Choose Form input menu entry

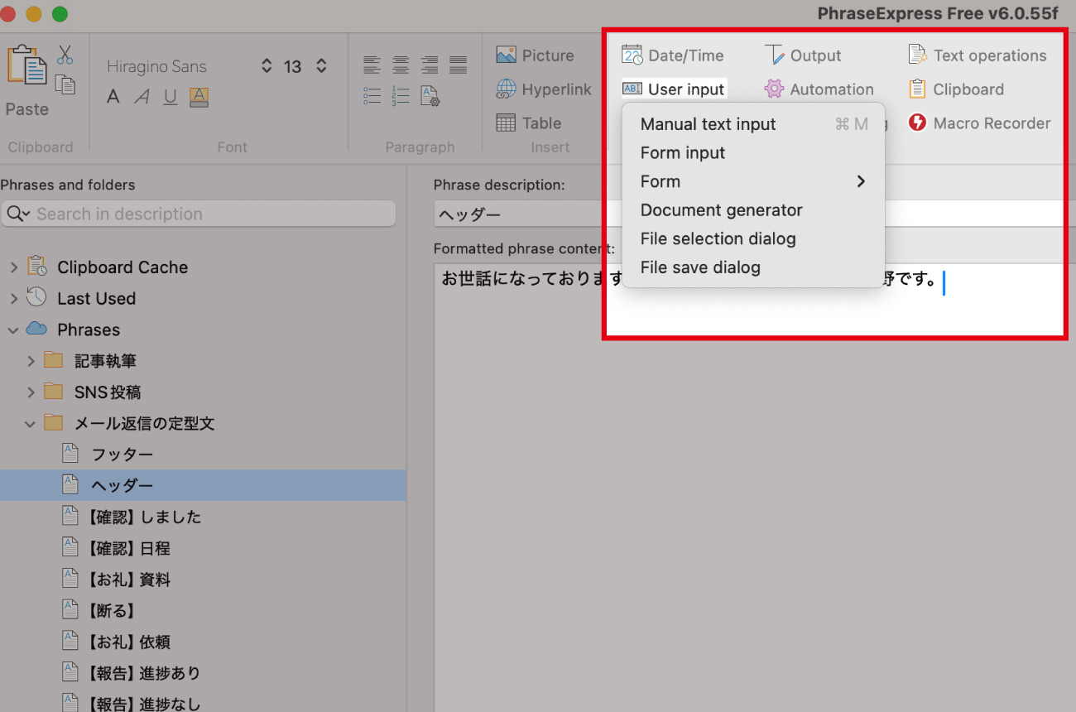point(753,153)
